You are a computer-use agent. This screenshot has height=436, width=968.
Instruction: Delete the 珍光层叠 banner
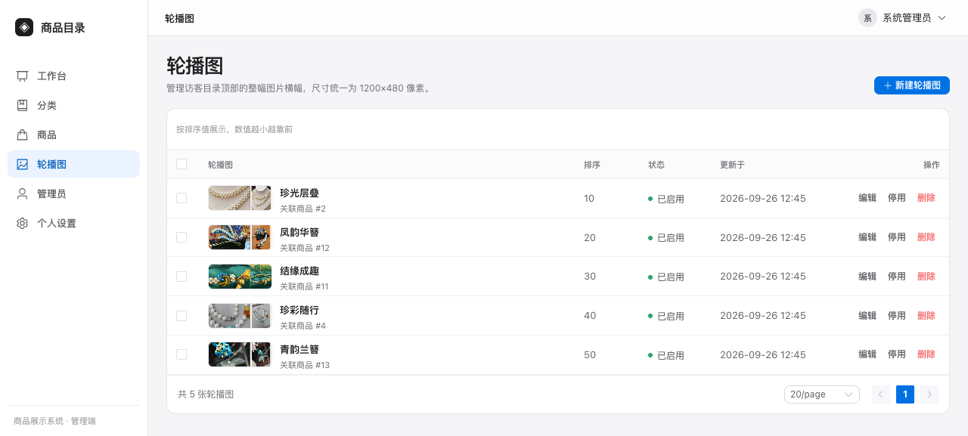pyautogui.click(x=926, y=198)
